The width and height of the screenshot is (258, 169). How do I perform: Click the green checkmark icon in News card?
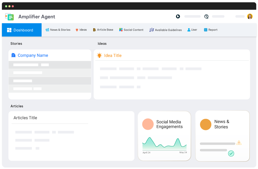click(x=231, y=153)
